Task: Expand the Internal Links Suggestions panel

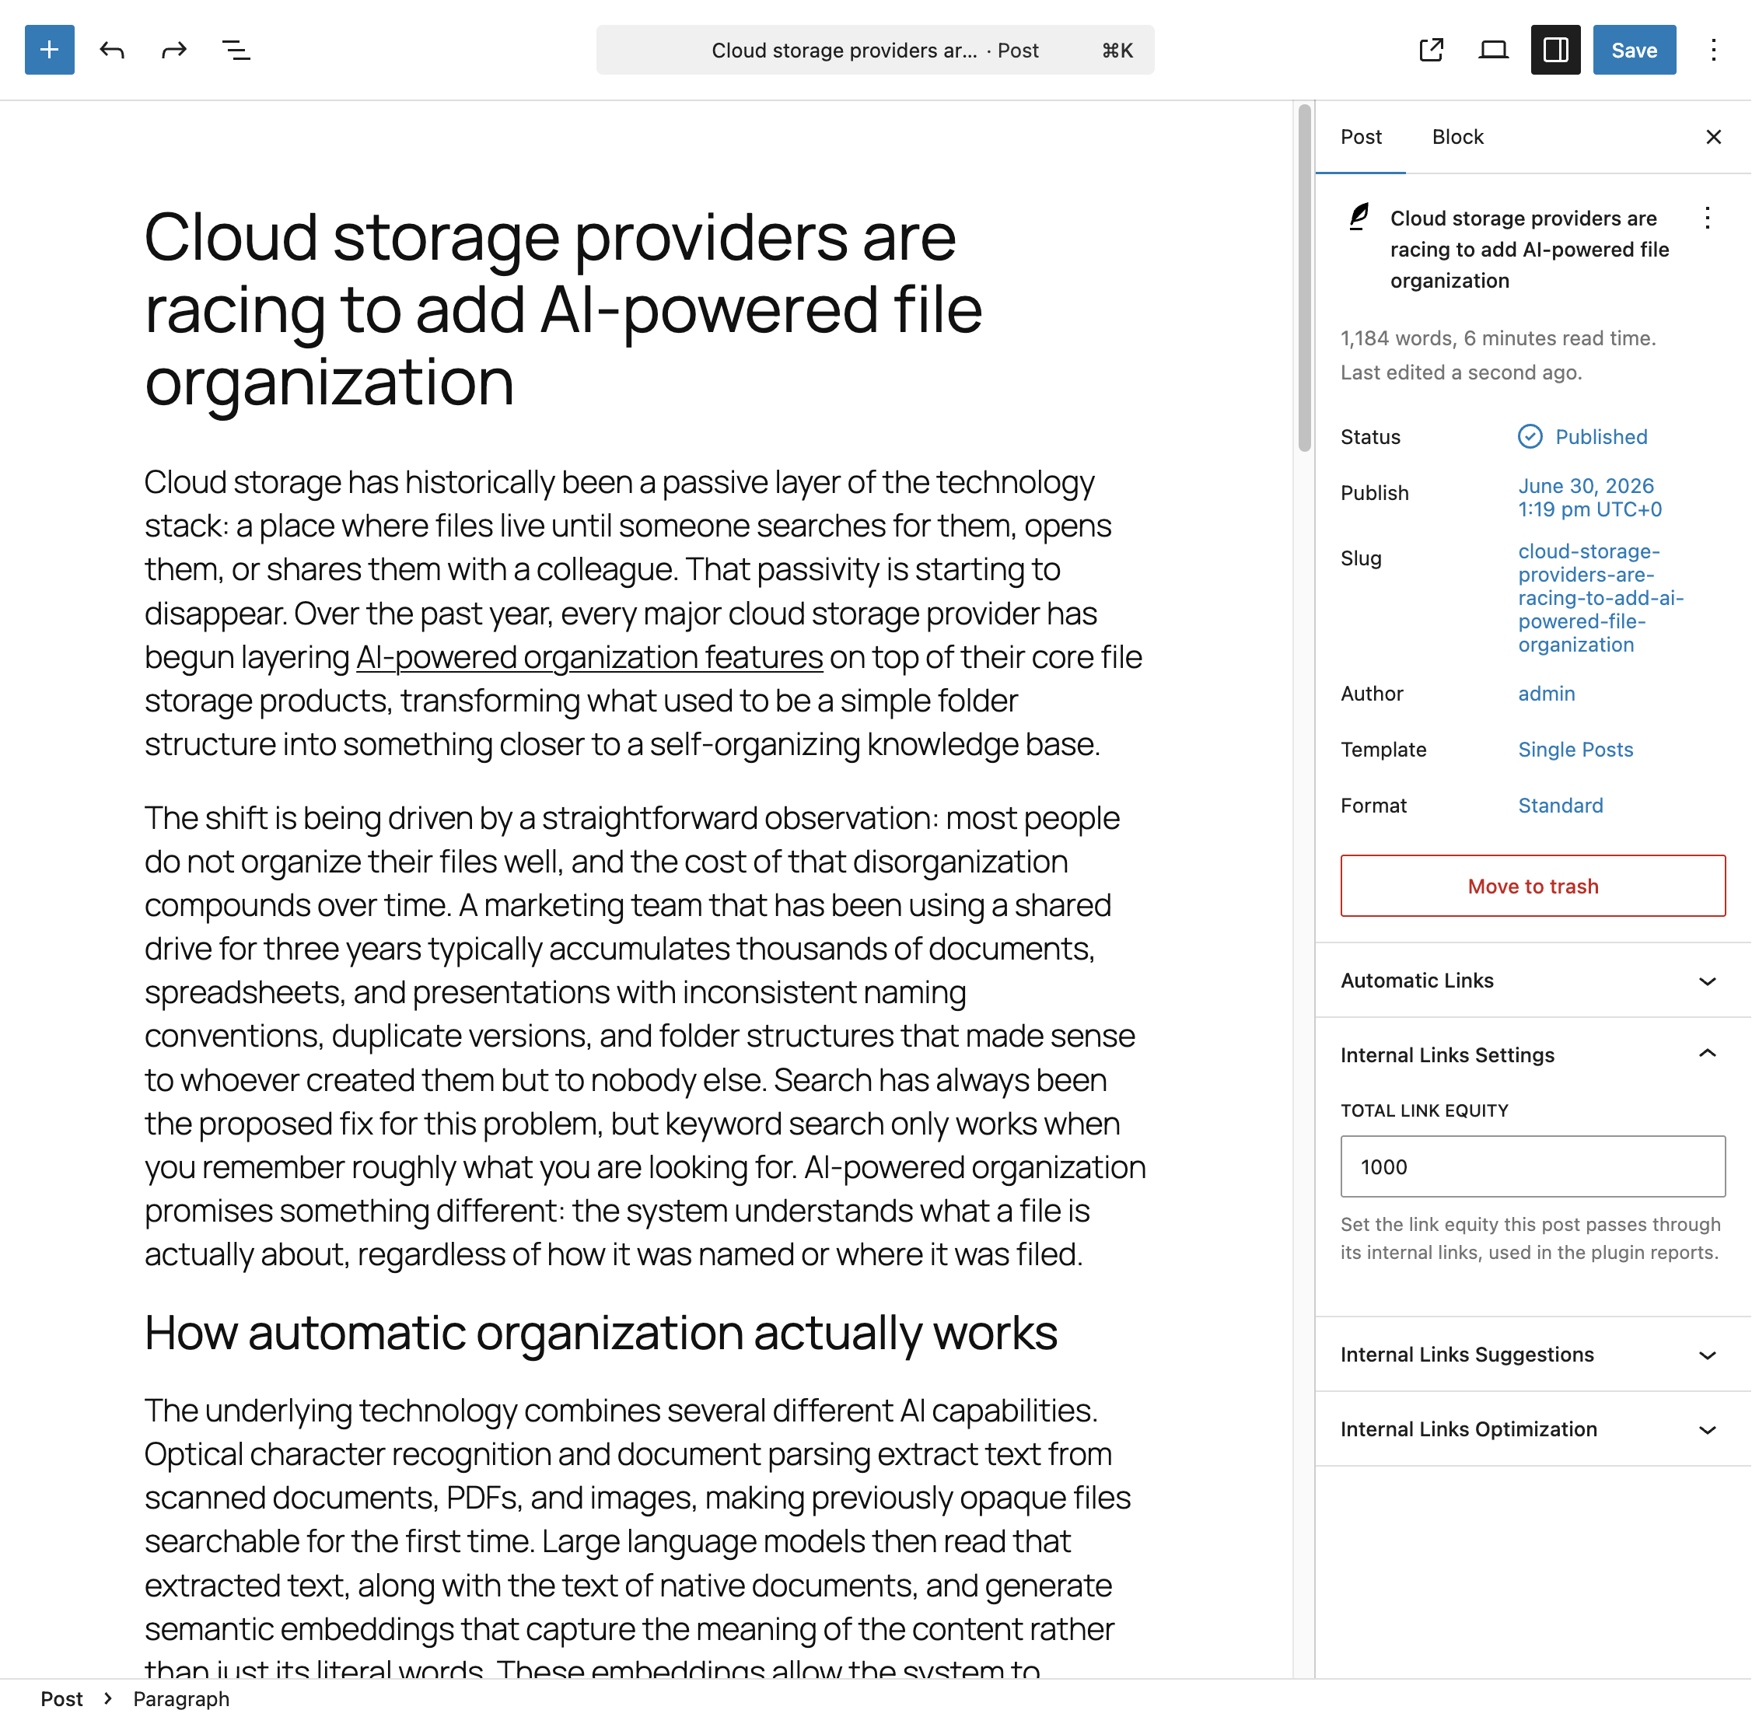Action: click(x=1533, y=1355)
